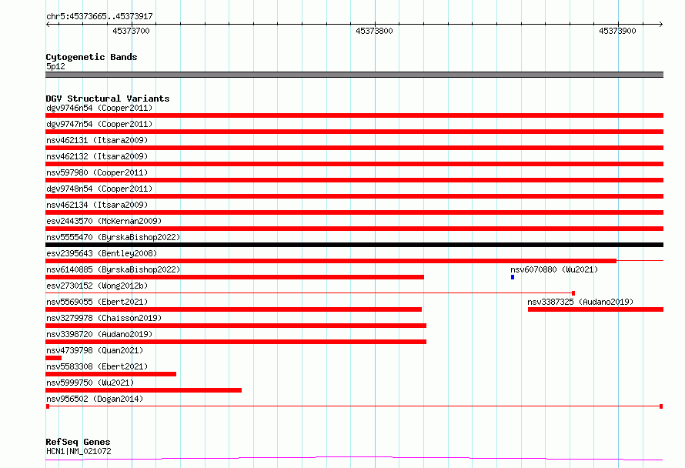
Task: Select the nsv462134 (Itsara2009) label
Action: [97, 205]
